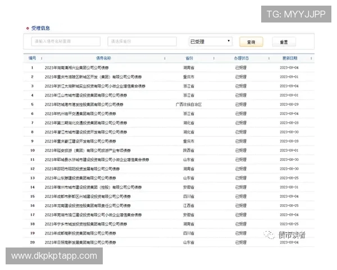Open row 11 山东 small-business collective bond
Image resolution: width=337 pixels, height=270 pixels.
[x=97, y=160]
